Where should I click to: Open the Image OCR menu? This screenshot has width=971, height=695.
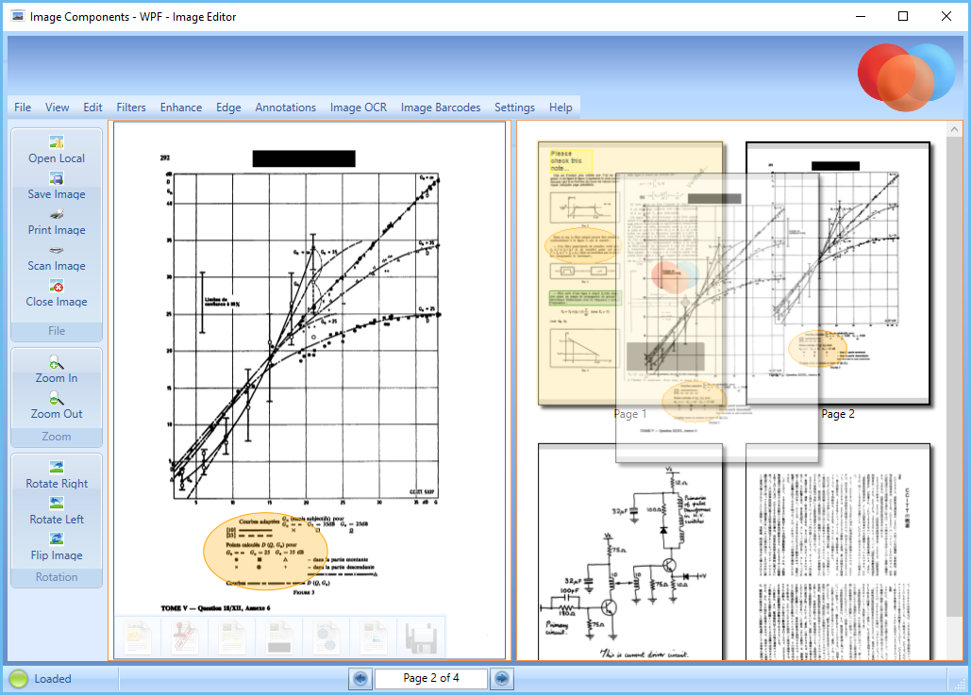click(359, 108)
